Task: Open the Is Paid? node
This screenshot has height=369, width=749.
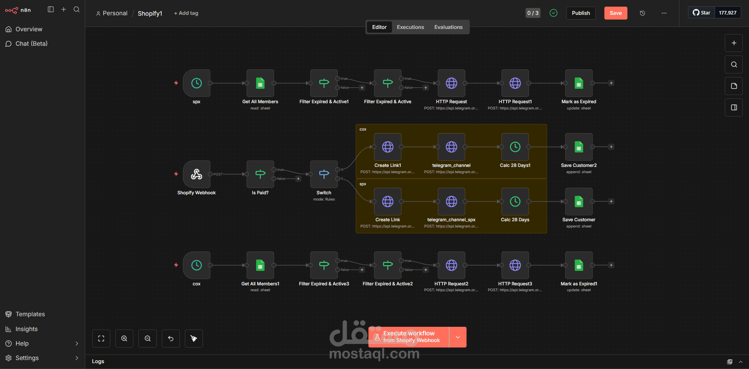Action: click(x=260, y=174)
